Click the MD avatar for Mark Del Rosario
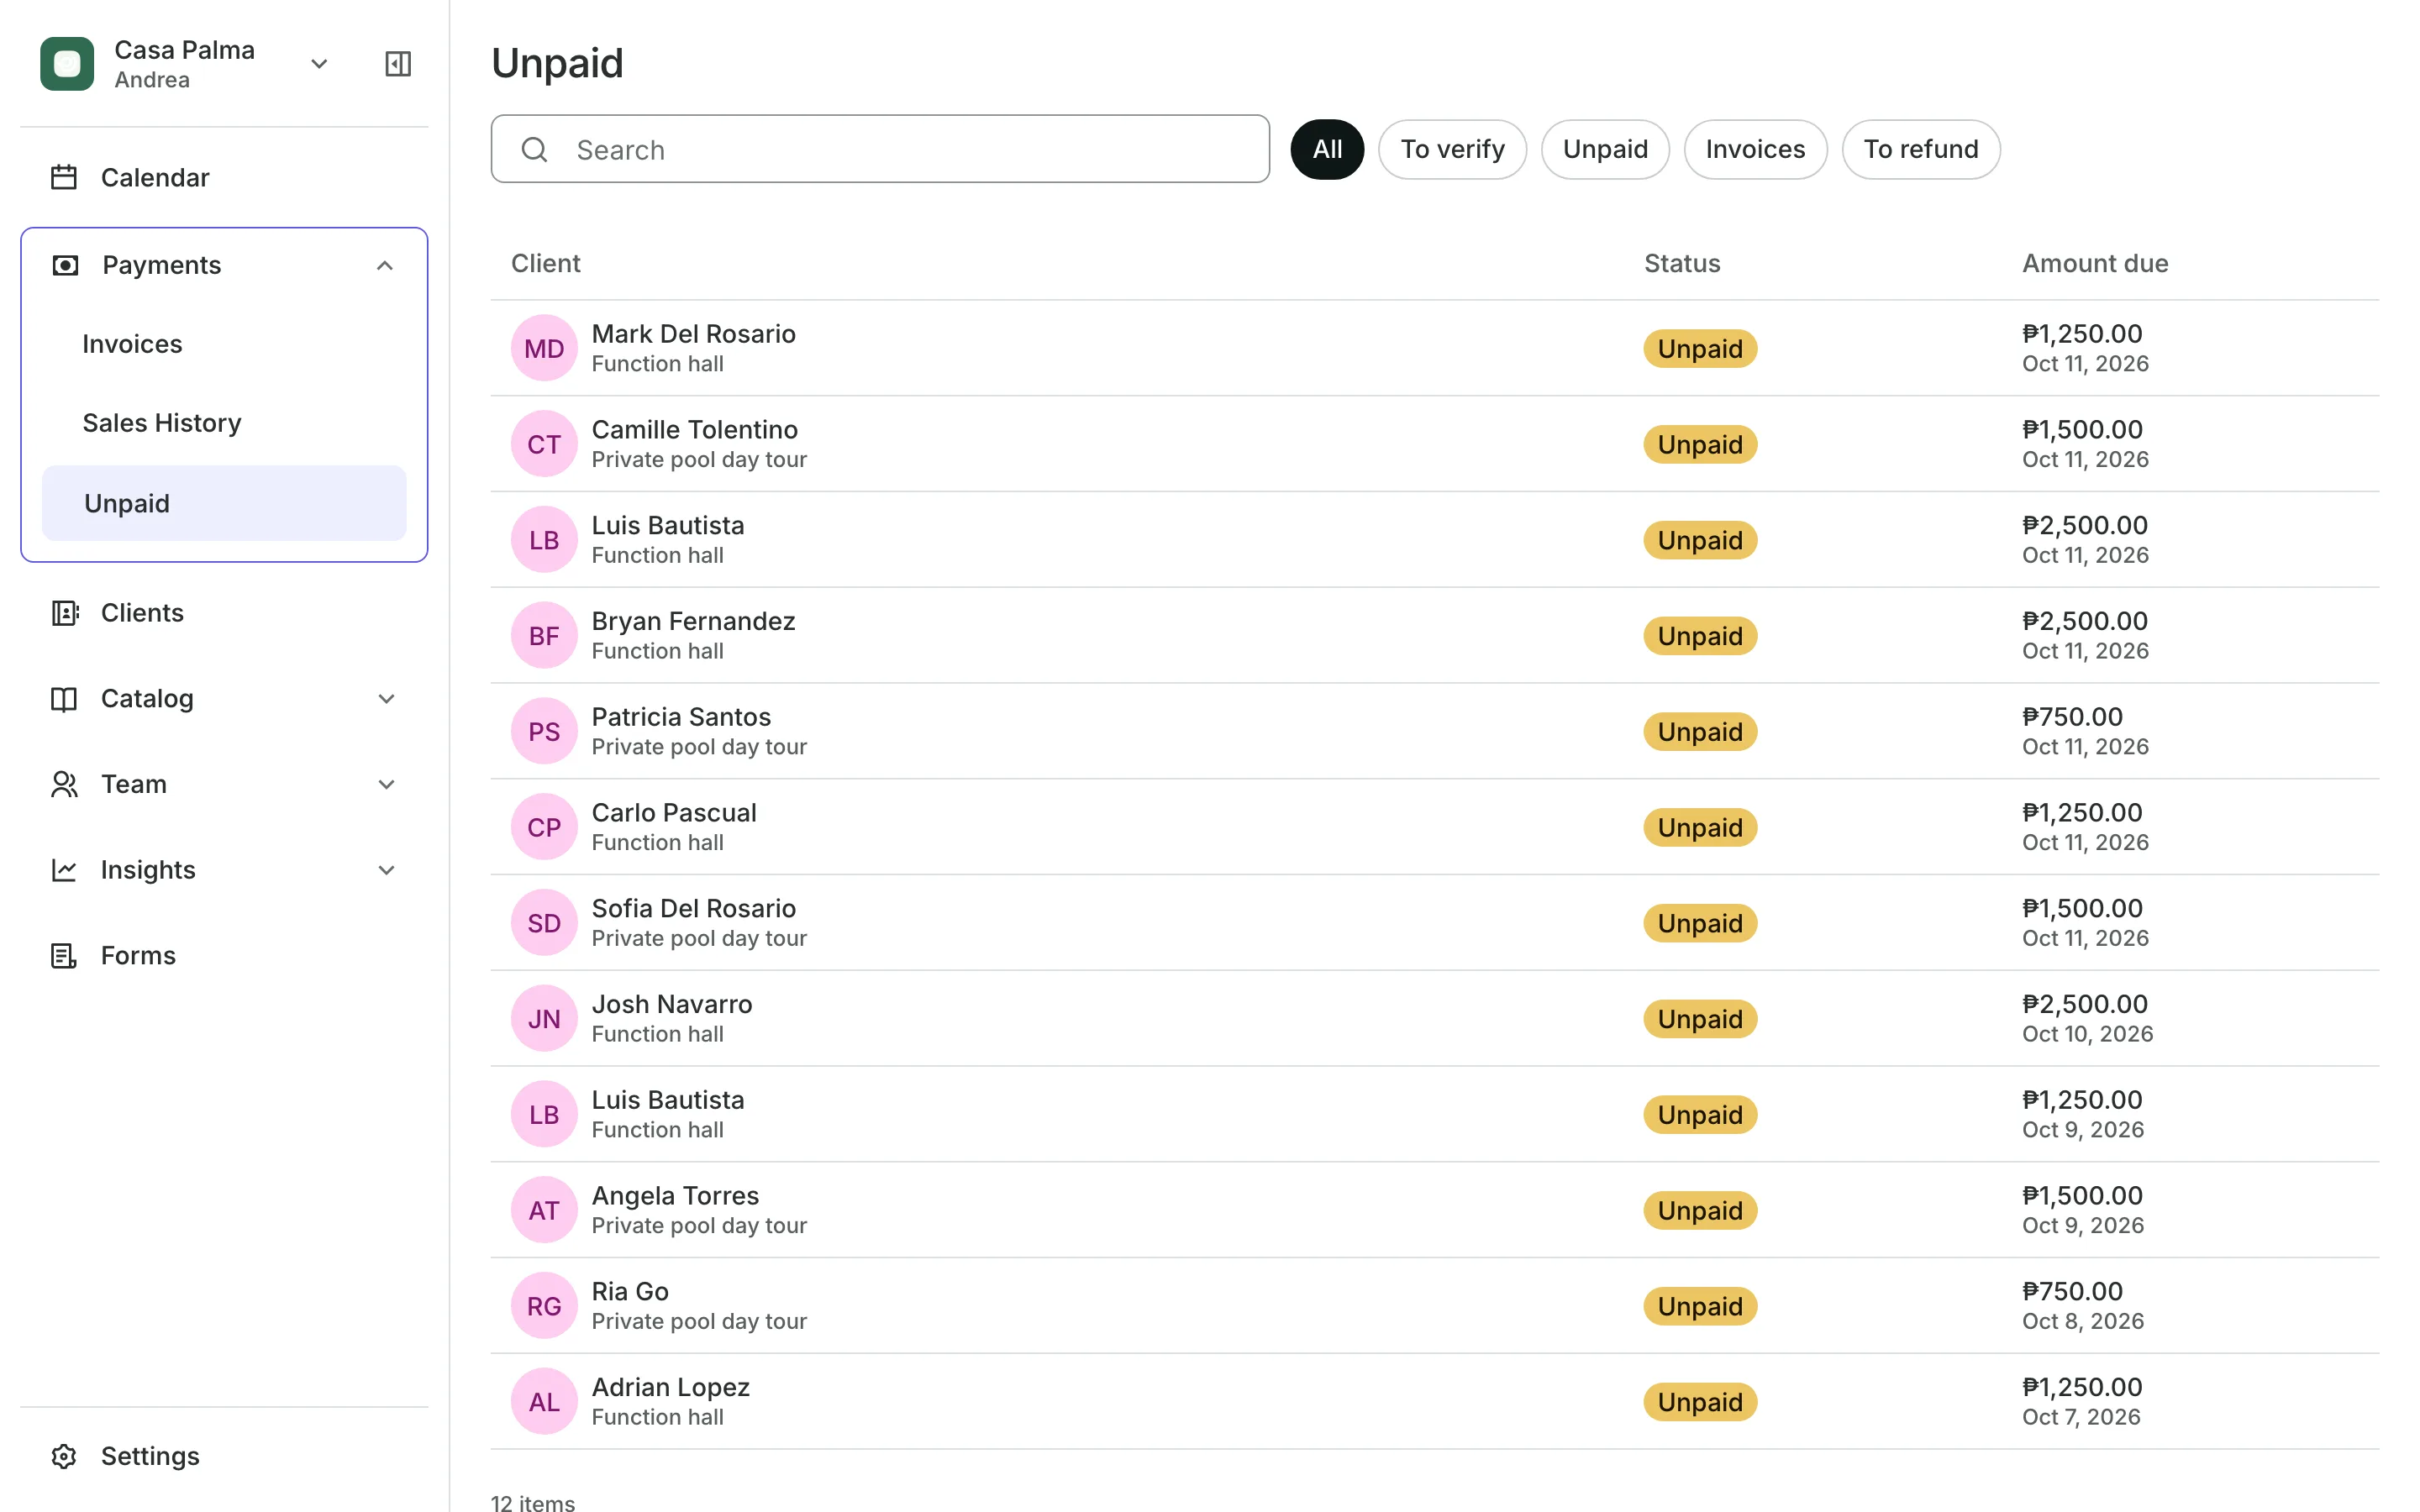Screen dimensions: 2420x1512 [544, 348]
